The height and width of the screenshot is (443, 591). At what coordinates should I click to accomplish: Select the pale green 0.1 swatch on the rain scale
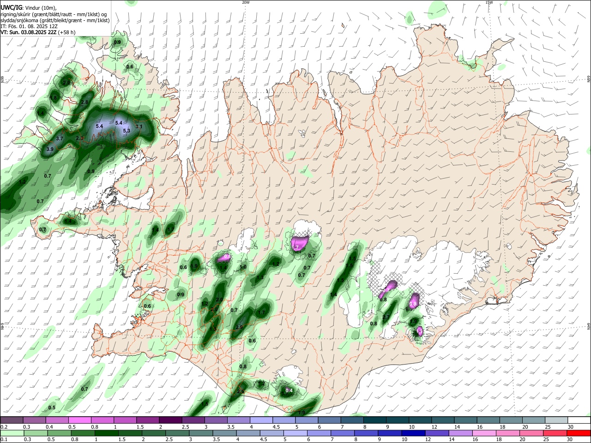[12, 433]
